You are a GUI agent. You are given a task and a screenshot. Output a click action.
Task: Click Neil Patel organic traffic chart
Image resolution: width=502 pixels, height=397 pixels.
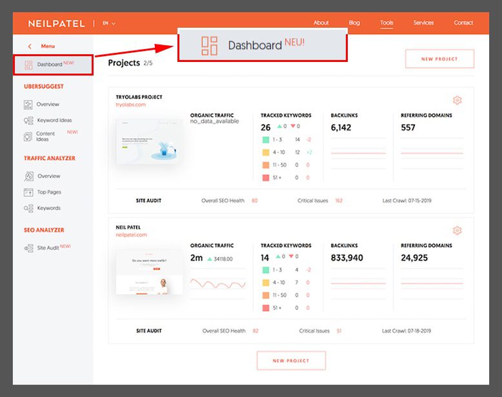[217, 283]
